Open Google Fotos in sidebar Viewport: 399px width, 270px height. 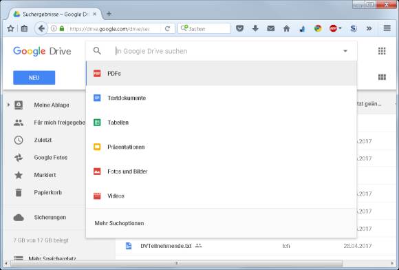(51, 158)
